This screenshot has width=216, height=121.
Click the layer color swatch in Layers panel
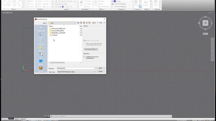63,7
